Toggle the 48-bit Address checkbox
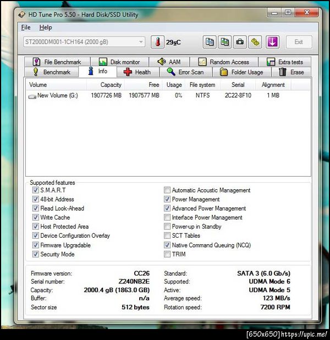This screenshot has width=330, height=340. (36, 199)
